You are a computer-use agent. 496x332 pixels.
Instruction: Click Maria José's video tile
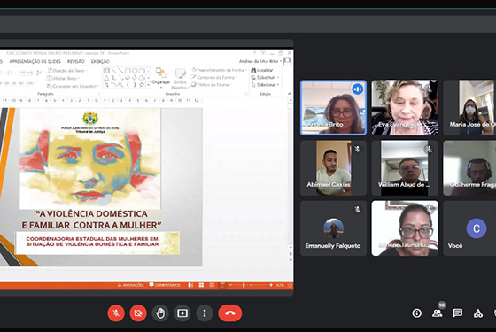pyautogui.click(x=469, y=107)
